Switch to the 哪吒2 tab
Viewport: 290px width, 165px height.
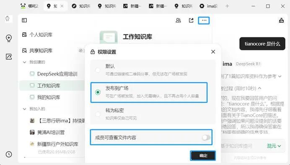tap(29, 6)
